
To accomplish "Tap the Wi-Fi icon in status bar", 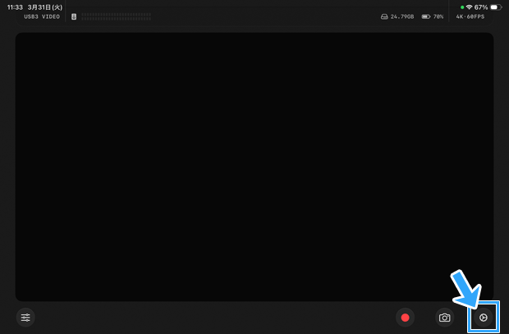I will tap(469, 7).
